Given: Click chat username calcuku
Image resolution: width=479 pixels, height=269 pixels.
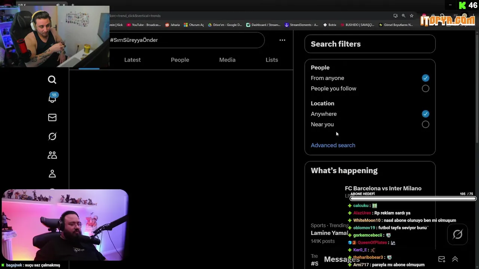Looking at the screenshot, I should tap(361, 206).
